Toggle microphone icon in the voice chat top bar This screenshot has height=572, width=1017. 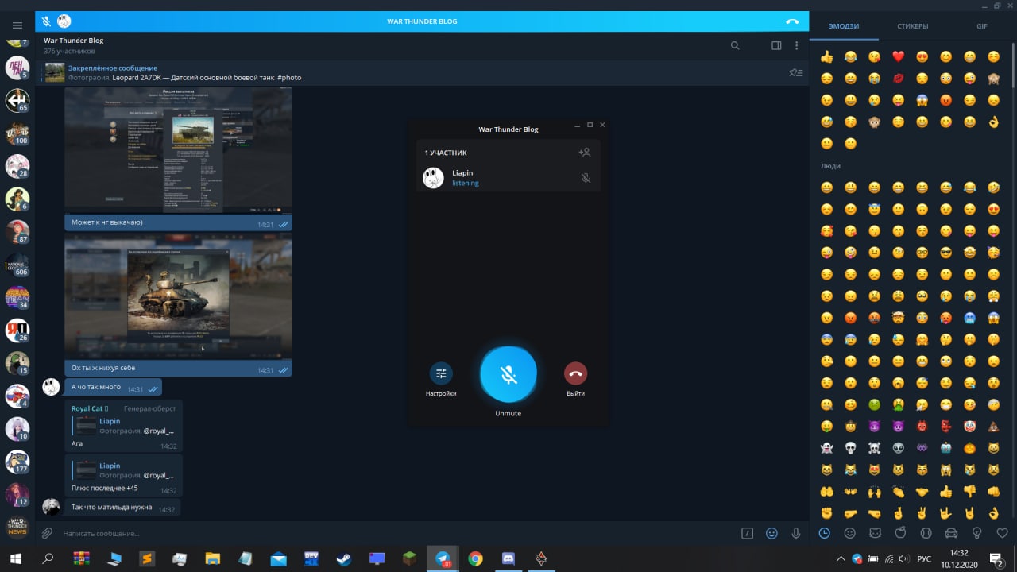(x=46, y=21)
